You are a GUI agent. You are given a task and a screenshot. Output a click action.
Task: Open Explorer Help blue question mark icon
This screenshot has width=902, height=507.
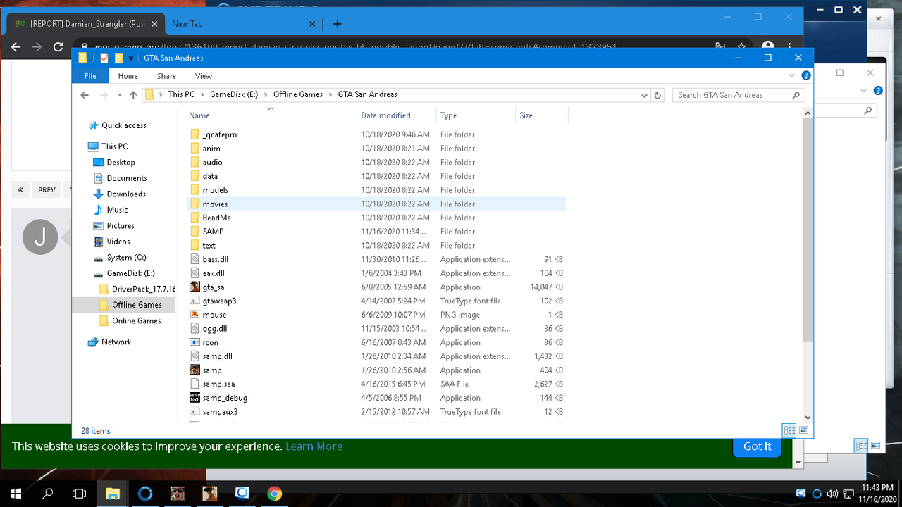(x=806, y=76)
